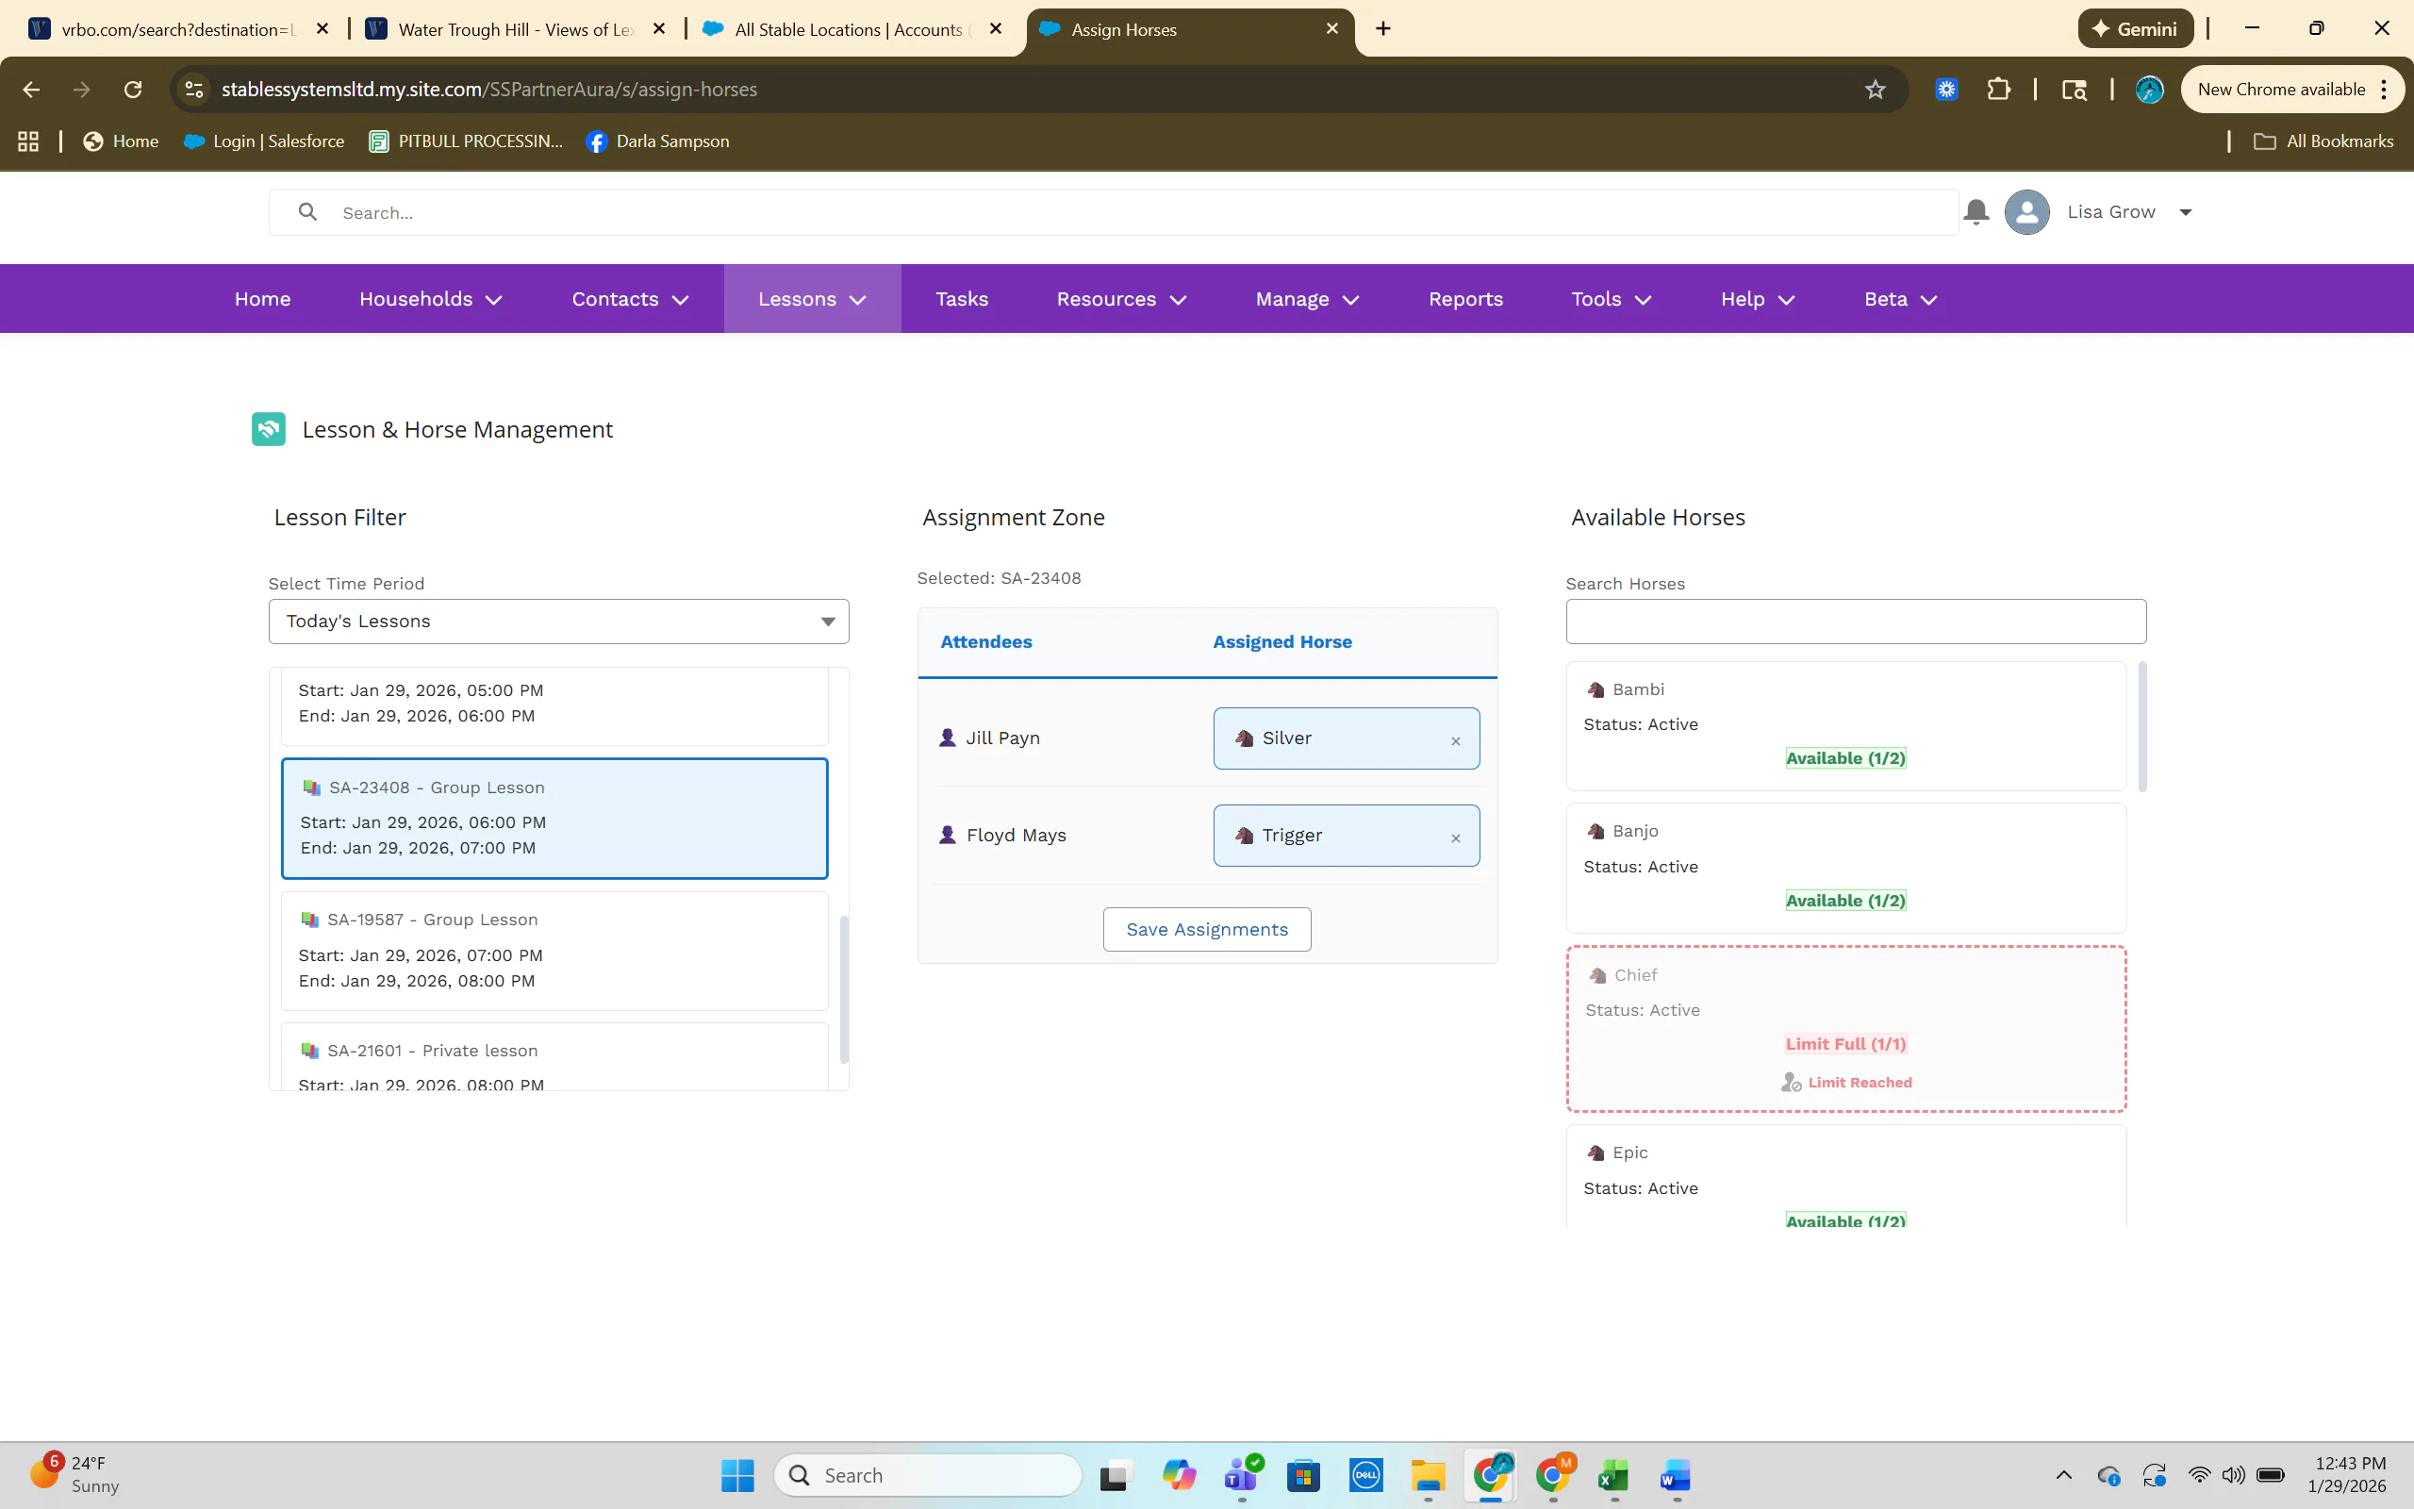The height and width of the screenshot is (1509, 2414).
Task: Go back to the previous page
Action: (x=31, y=90)
